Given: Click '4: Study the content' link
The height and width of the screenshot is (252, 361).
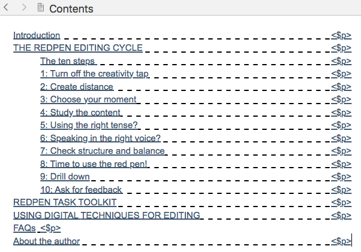Looking at the screenshot, I should point(80,113).
